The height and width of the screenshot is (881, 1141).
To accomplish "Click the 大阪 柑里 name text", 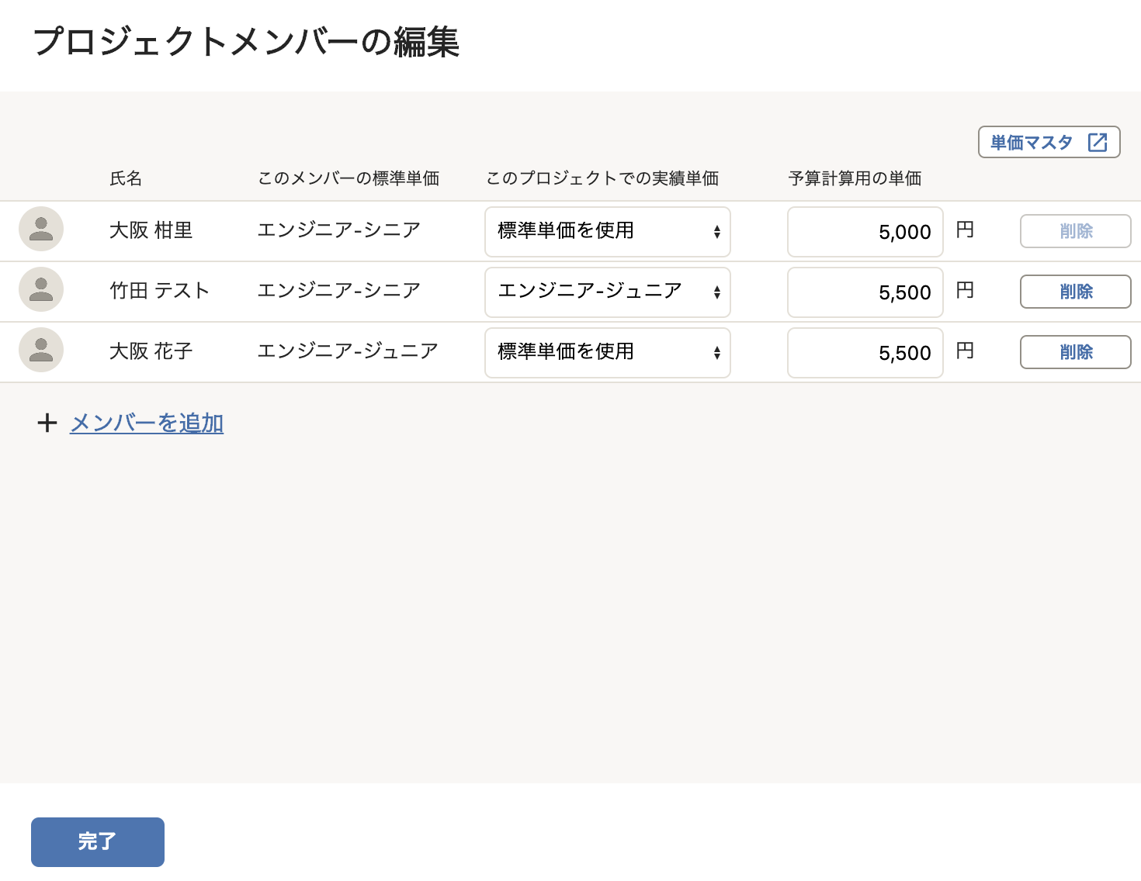I will [x=151, y=230].
